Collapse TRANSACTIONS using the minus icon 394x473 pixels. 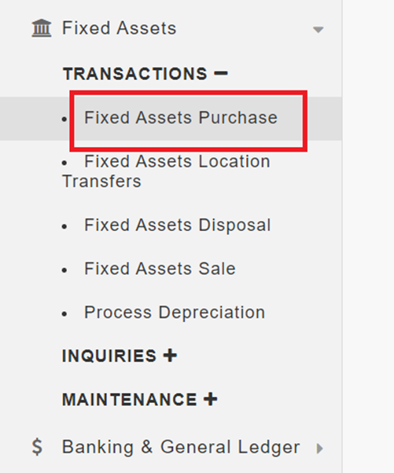click(221, 73)
